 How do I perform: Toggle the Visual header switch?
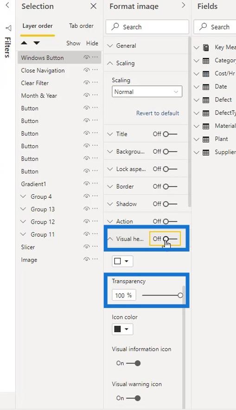[170, 239]
